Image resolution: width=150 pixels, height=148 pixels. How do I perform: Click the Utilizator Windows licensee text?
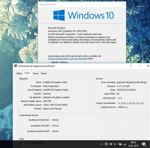(59, 62)
